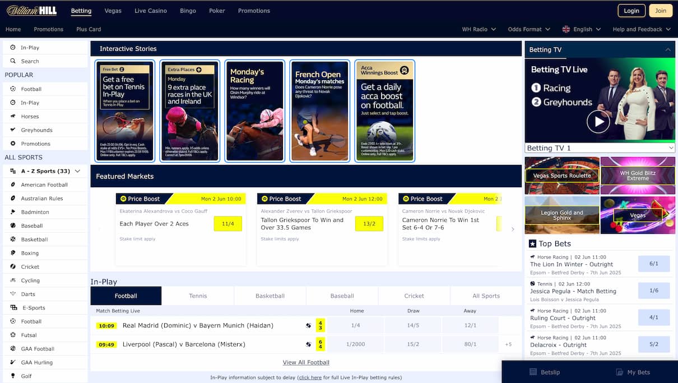Click the Australian Rules icon
Image resolution: width=678 pixels, height=383 pixels.
pyautogui.click(x=13, y=198)
